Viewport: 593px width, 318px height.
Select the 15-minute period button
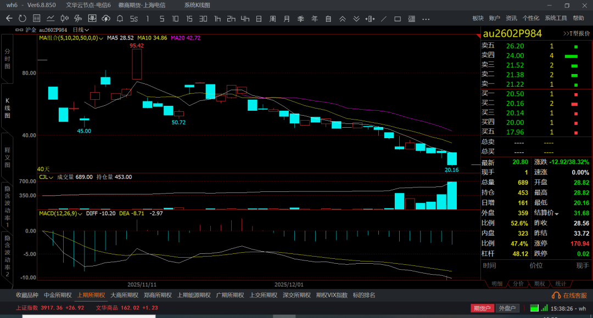189,18
